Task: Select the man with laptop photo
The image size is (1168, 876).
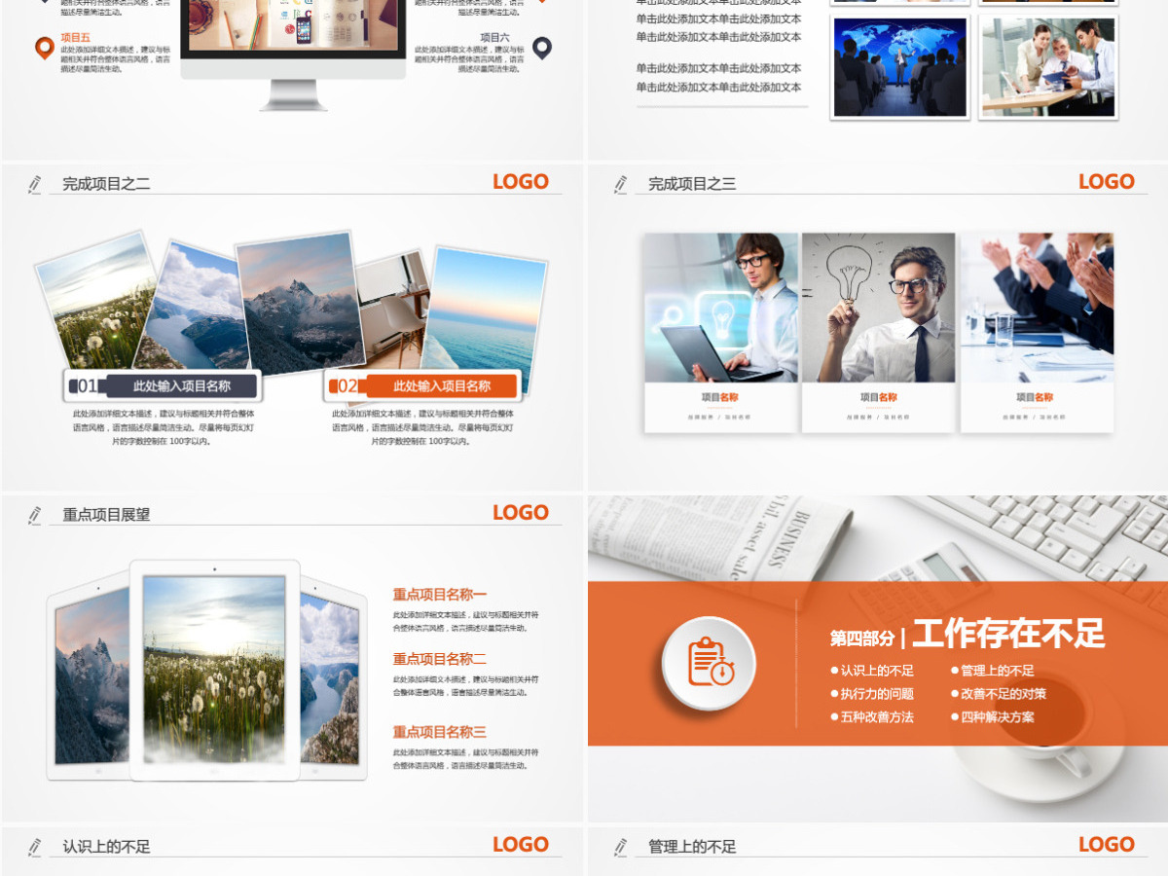Action: (720, 308)
